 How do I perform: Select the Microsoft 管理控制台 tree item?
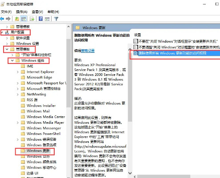44,89
